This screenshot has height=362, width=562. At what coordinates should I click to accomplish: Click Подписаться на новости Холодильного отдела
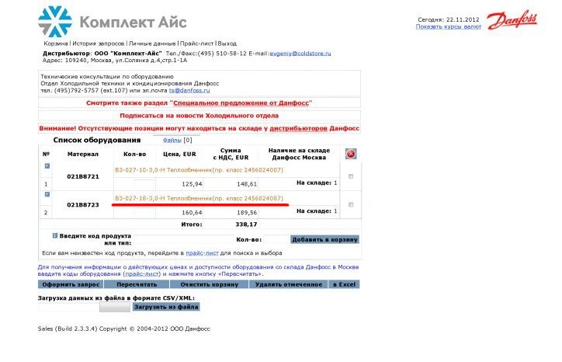tap(199, 116)
